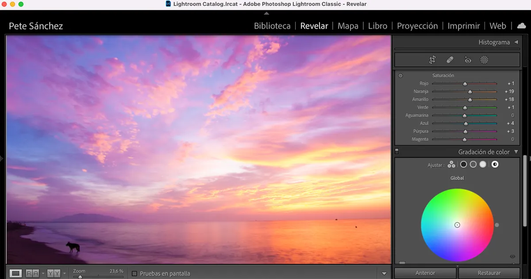
Task: Select the Red eye correction tool
Action: (467, 60)
